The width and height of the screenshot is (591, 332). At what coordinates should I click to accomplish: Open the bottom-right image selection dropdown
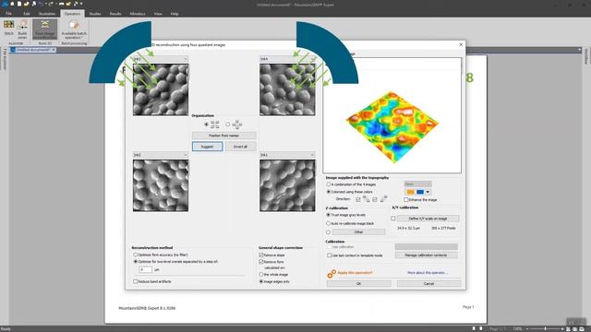(287, 155)
